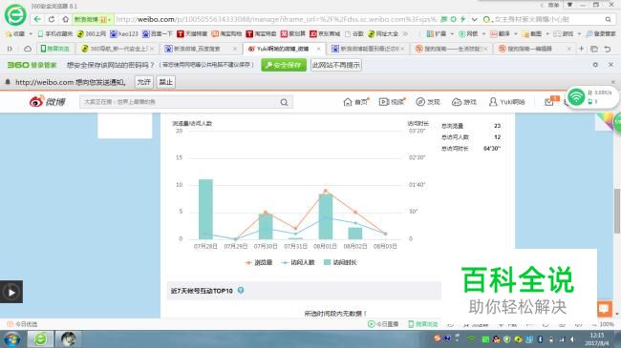The height and width of the screenshot is (348, 621).
Task: Open the Weibo 发现 discover section
Action: pyautogui.click(x=428, y=102)
